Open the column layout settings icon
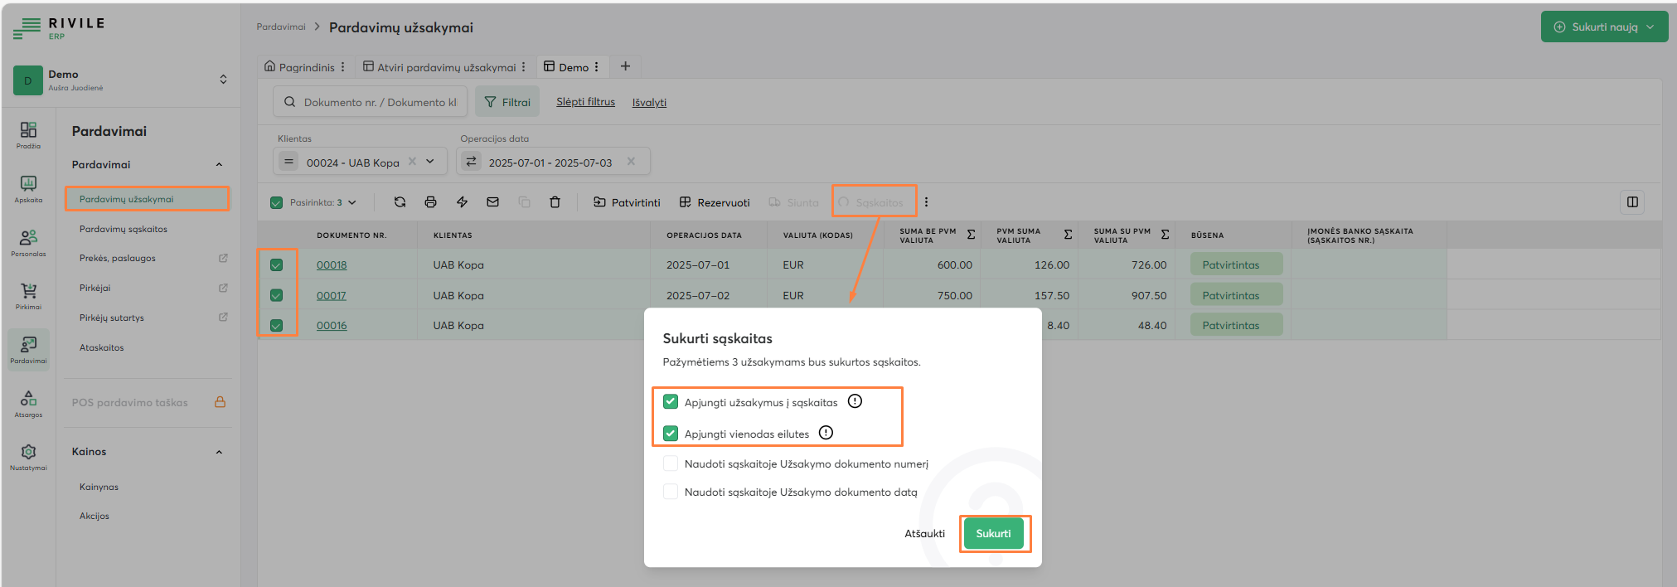 tap(1631, 202)
